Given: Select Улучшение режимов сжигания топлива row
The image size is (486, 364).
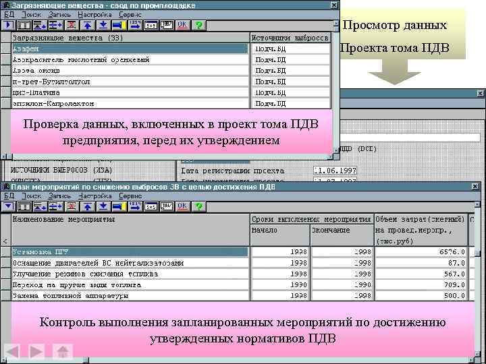Looking at the screenshot, I should [130, 274].
